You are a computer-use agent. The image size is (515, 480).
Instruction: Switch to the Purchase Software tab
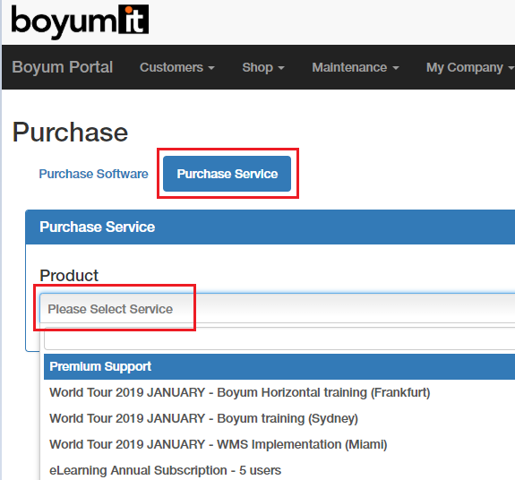pos(94,174)
